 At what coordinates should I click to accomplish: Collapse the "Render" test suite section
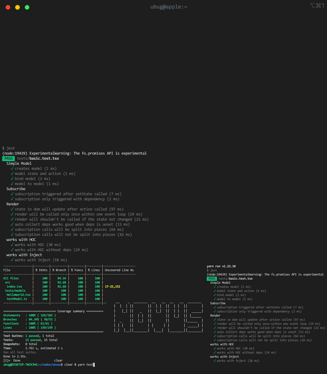coord(13,204)
